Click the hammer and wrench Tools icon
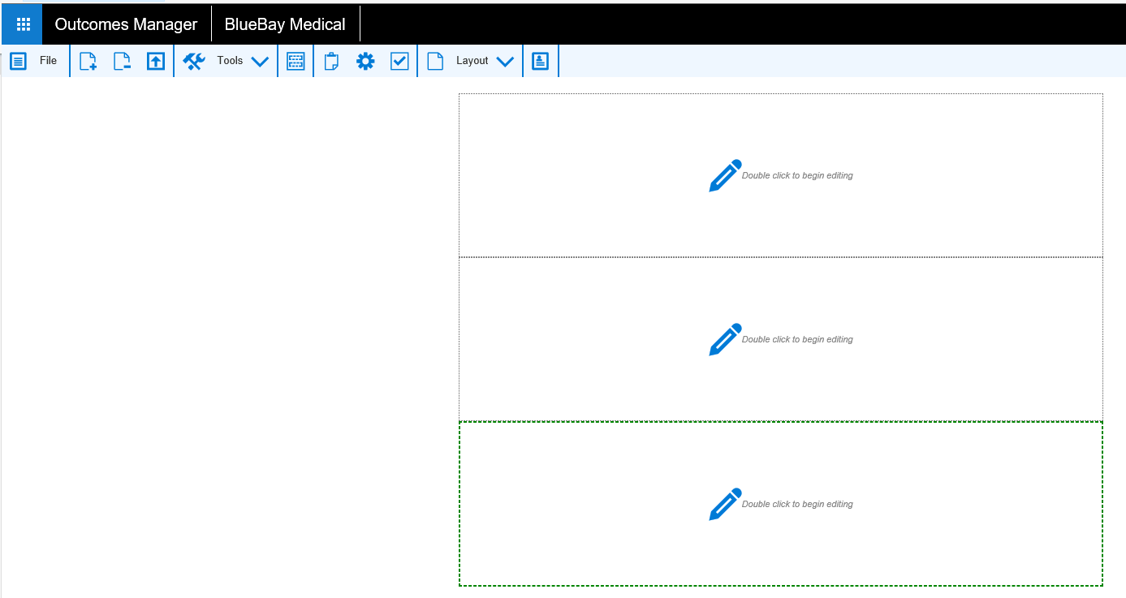This screenshot has height=598, width=1126. pyautogui.click(x=194, y=61)
